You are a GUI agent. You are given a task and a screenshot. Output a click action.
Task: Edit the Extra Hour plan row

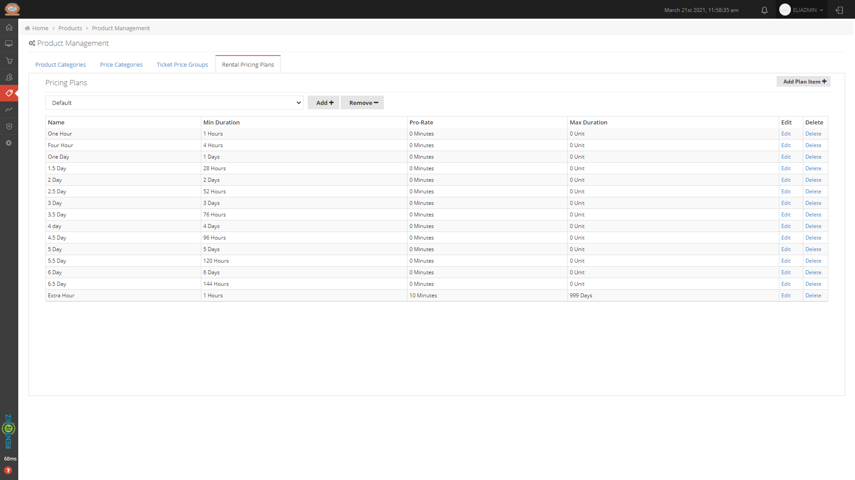(786, 296)
